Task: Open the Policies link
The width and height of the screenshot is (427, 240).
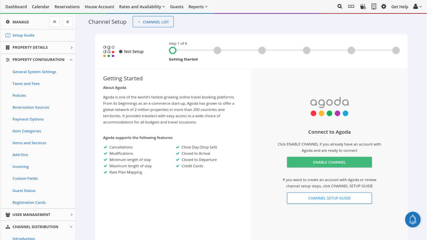Action: pos(19,95)
